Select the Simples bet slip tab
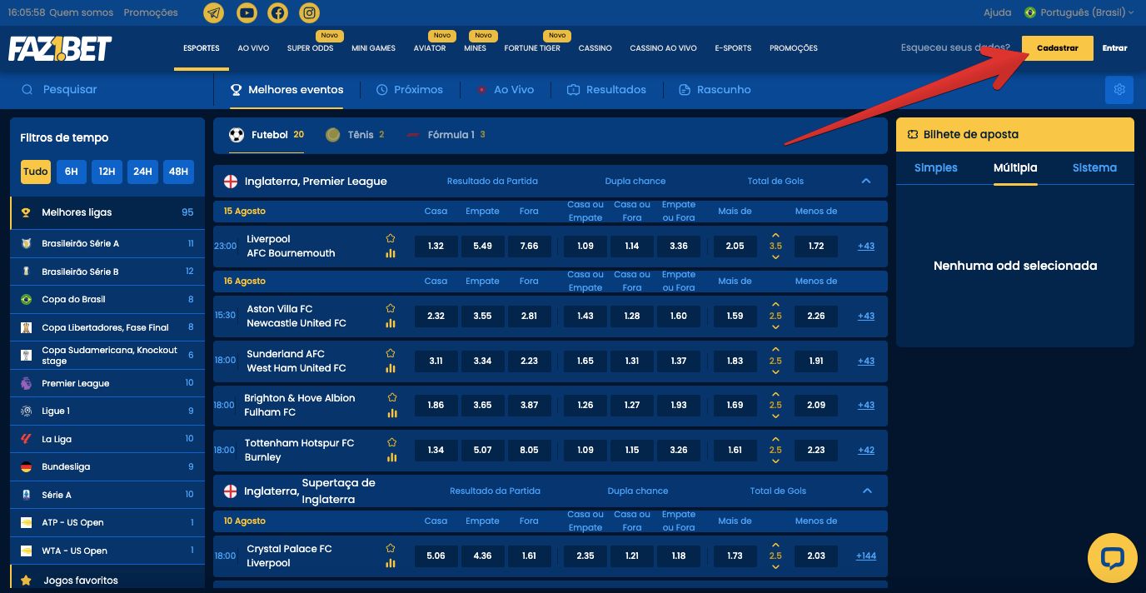Viewport: 1146px width, 593px height. pyautogui.click(x=935, y=167)
